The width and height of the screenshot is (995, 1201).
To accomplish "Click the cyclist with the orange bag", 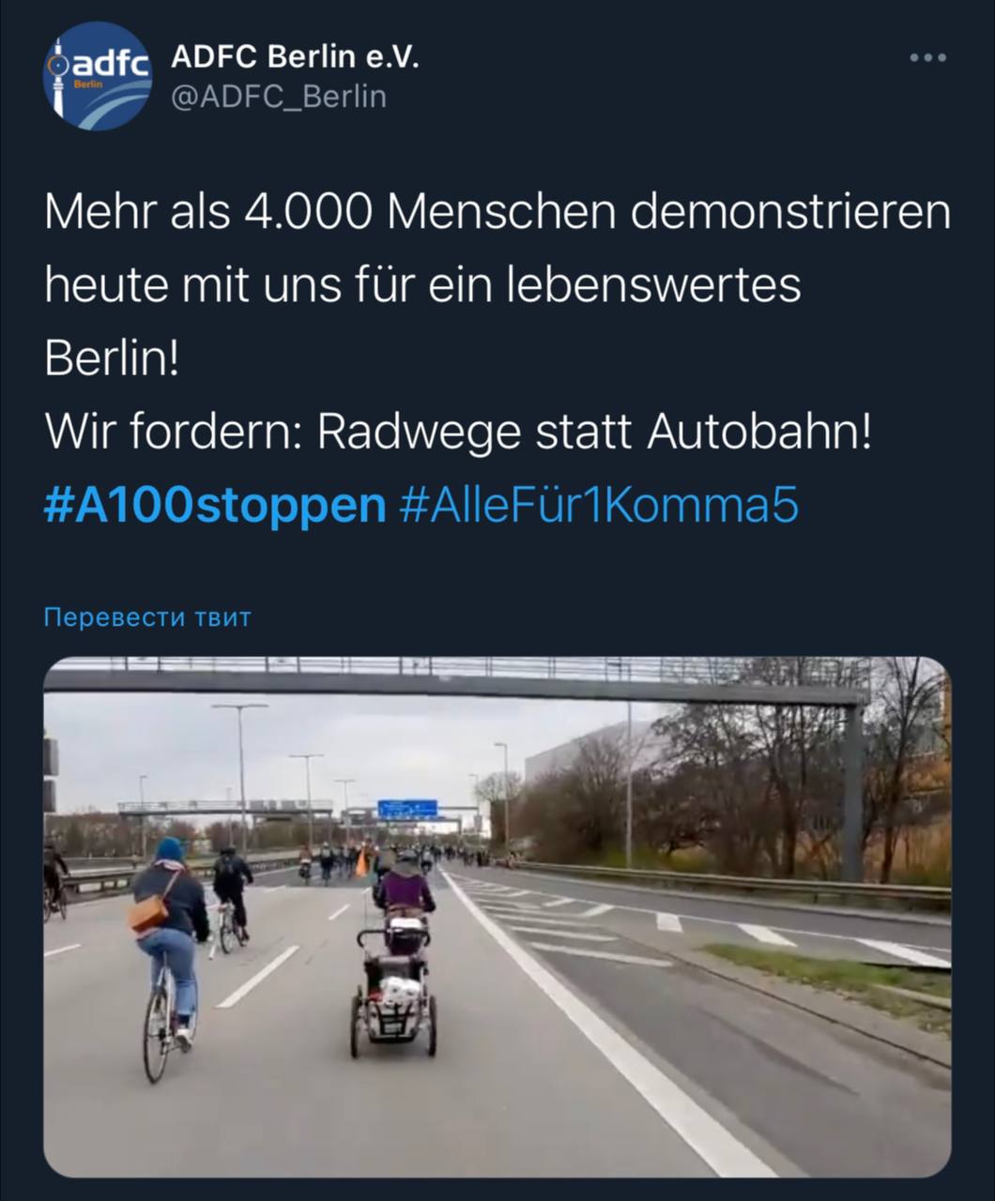I will [x=169, y=957].
